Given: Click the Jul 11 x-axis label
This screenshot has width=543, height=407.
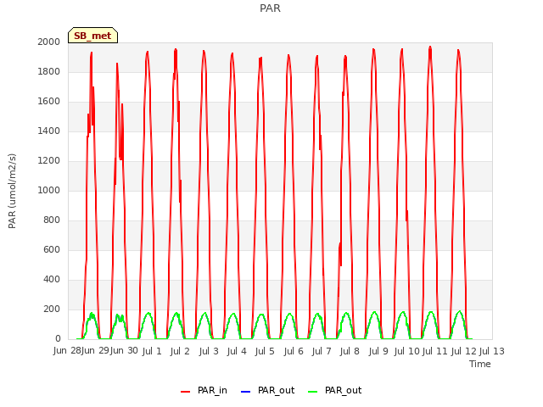Looking at the screenshot, I should tap(435, 351).
